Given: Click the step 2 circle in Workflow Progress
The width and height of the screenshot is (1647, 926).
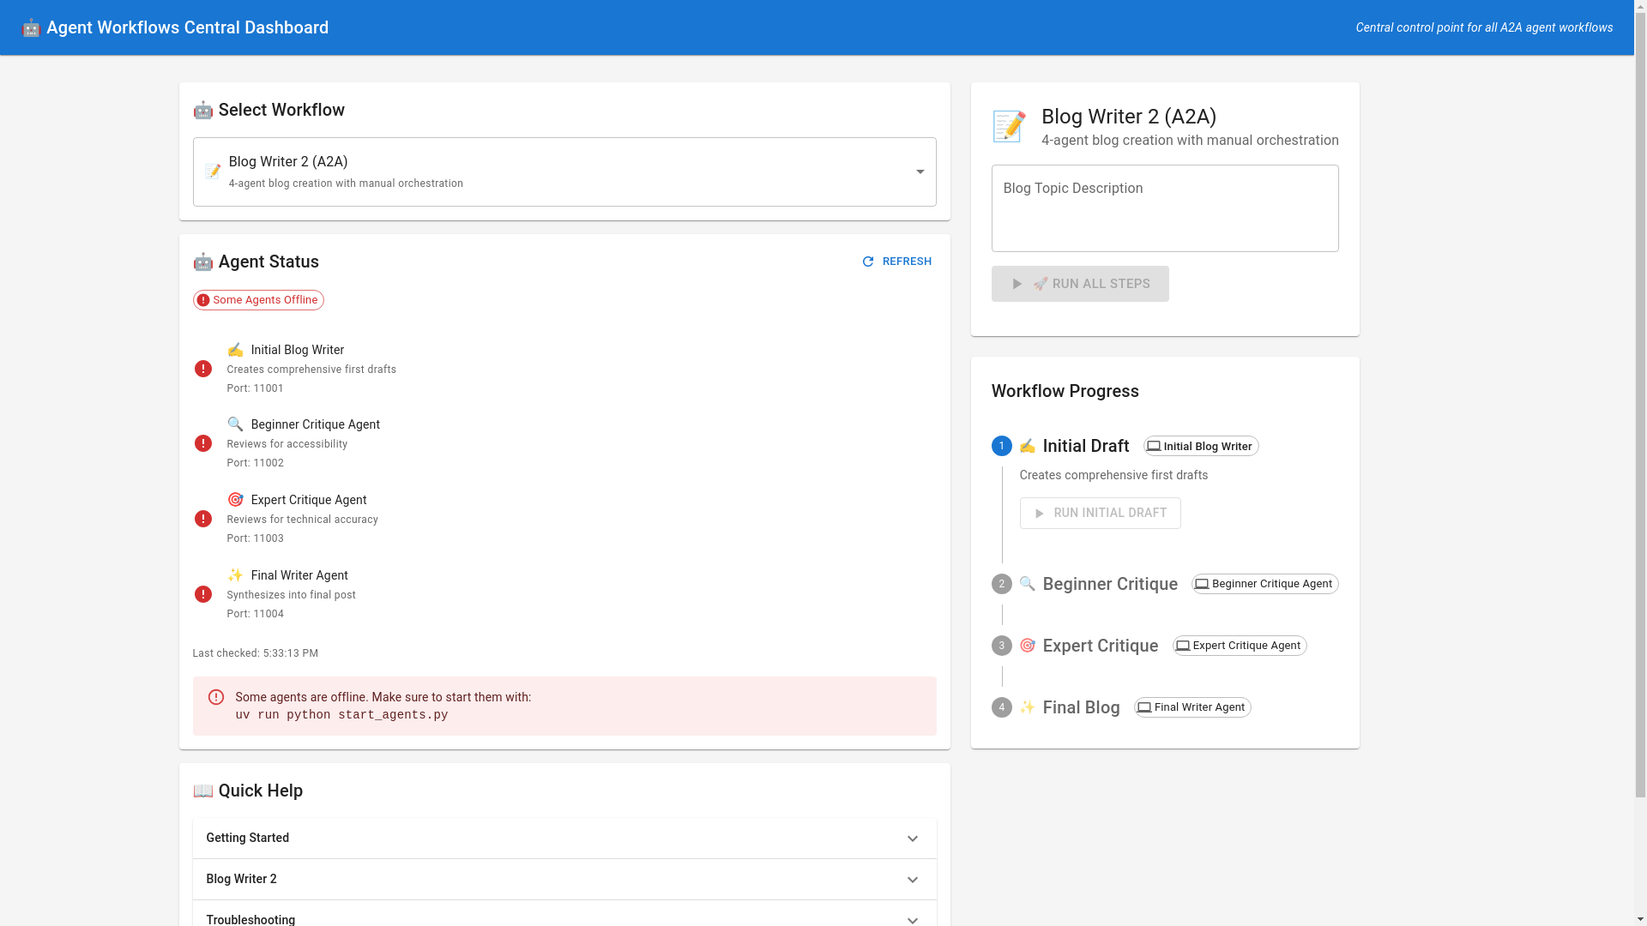Looking at the screenshot, I should (1002, 584).
